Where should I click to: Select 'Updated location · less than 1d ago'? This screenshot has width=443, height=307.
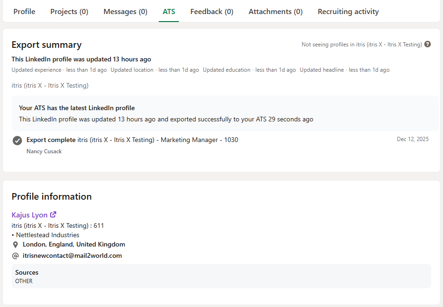tap(155, 70)
